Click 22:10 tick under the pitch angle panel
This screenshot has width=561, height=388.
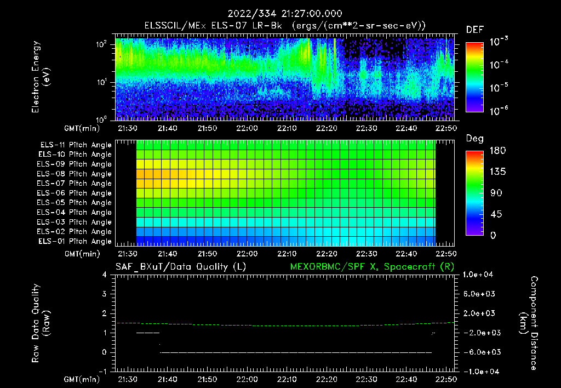click(x=287, y=254)
